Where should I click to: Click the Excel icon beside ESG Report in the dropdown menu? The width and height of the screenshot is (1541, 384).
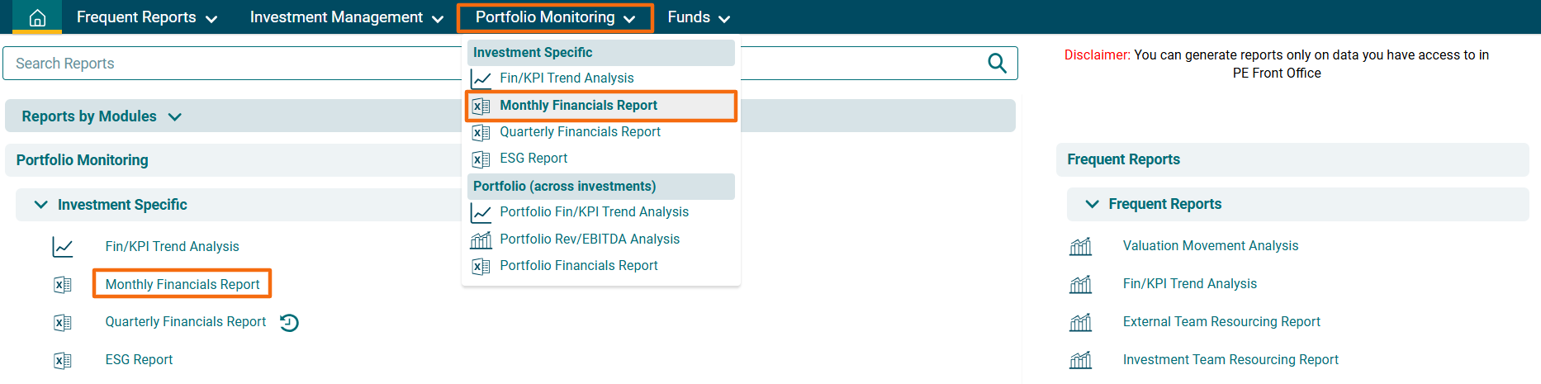481,159
